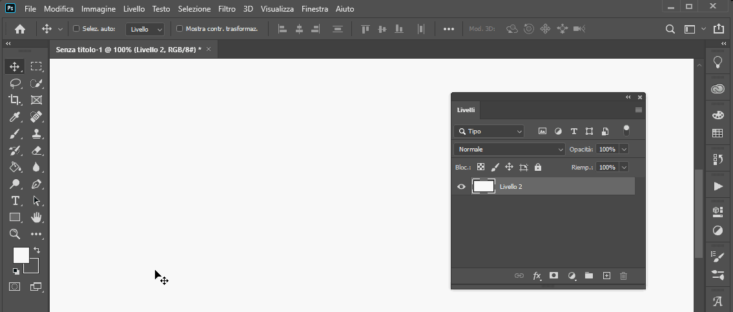This screenshot has width=733, height=312.
Task: Choose the Horizontal Type tool
Action: pyautogui.click(x=14, y=200)
